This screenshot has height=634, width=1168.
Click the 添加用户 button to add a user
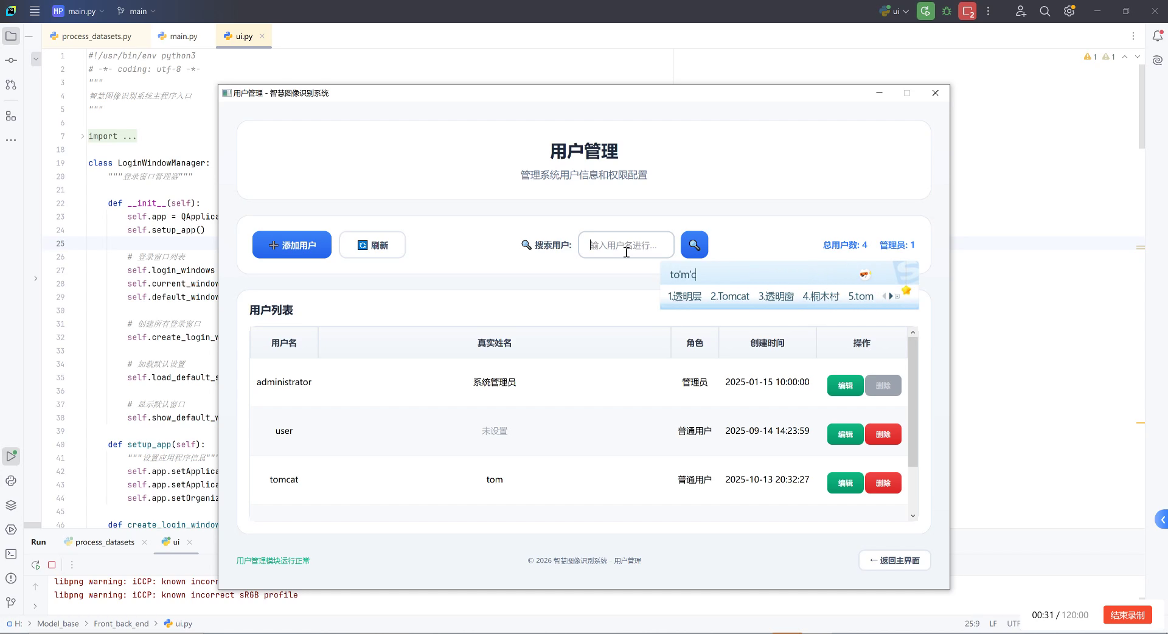point(291,245)
